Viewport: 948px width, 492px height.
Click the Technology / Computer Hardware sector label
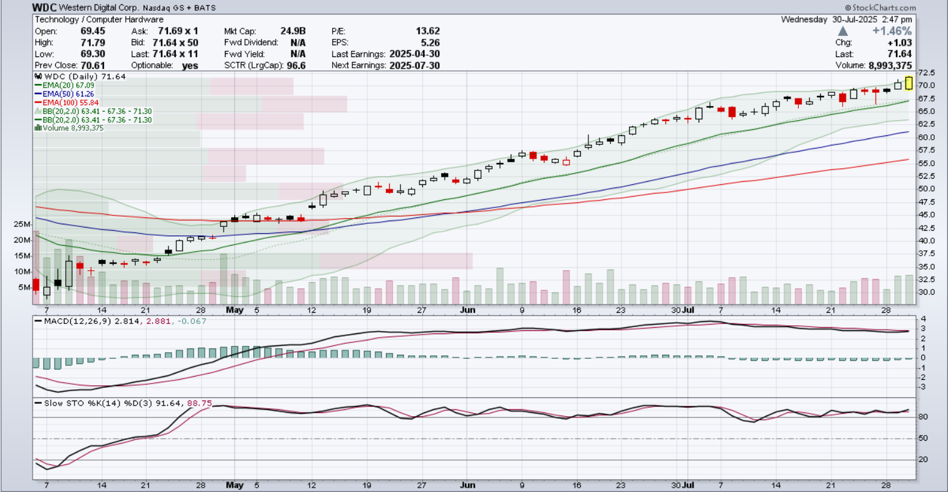pyautogui.click(x=99, y=19)
